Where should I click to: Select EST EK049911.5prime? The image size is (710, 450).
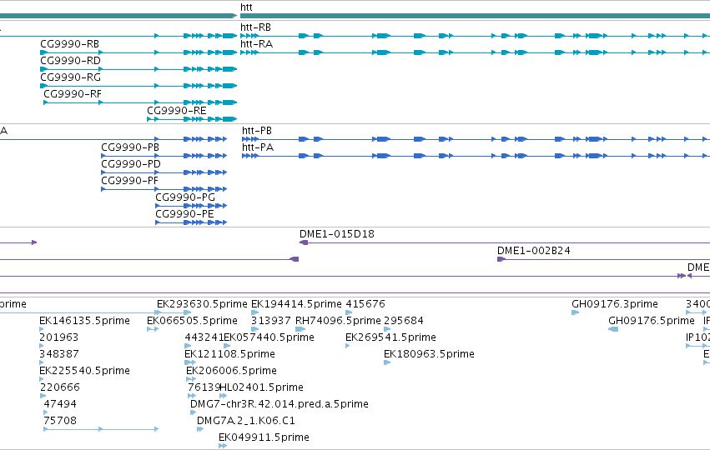[x=264, y=437]
